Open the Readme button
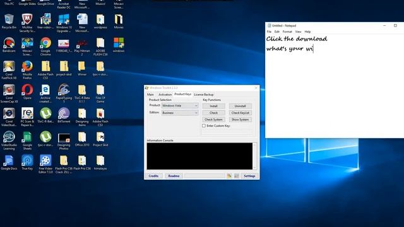 click(x=174, y=176)
